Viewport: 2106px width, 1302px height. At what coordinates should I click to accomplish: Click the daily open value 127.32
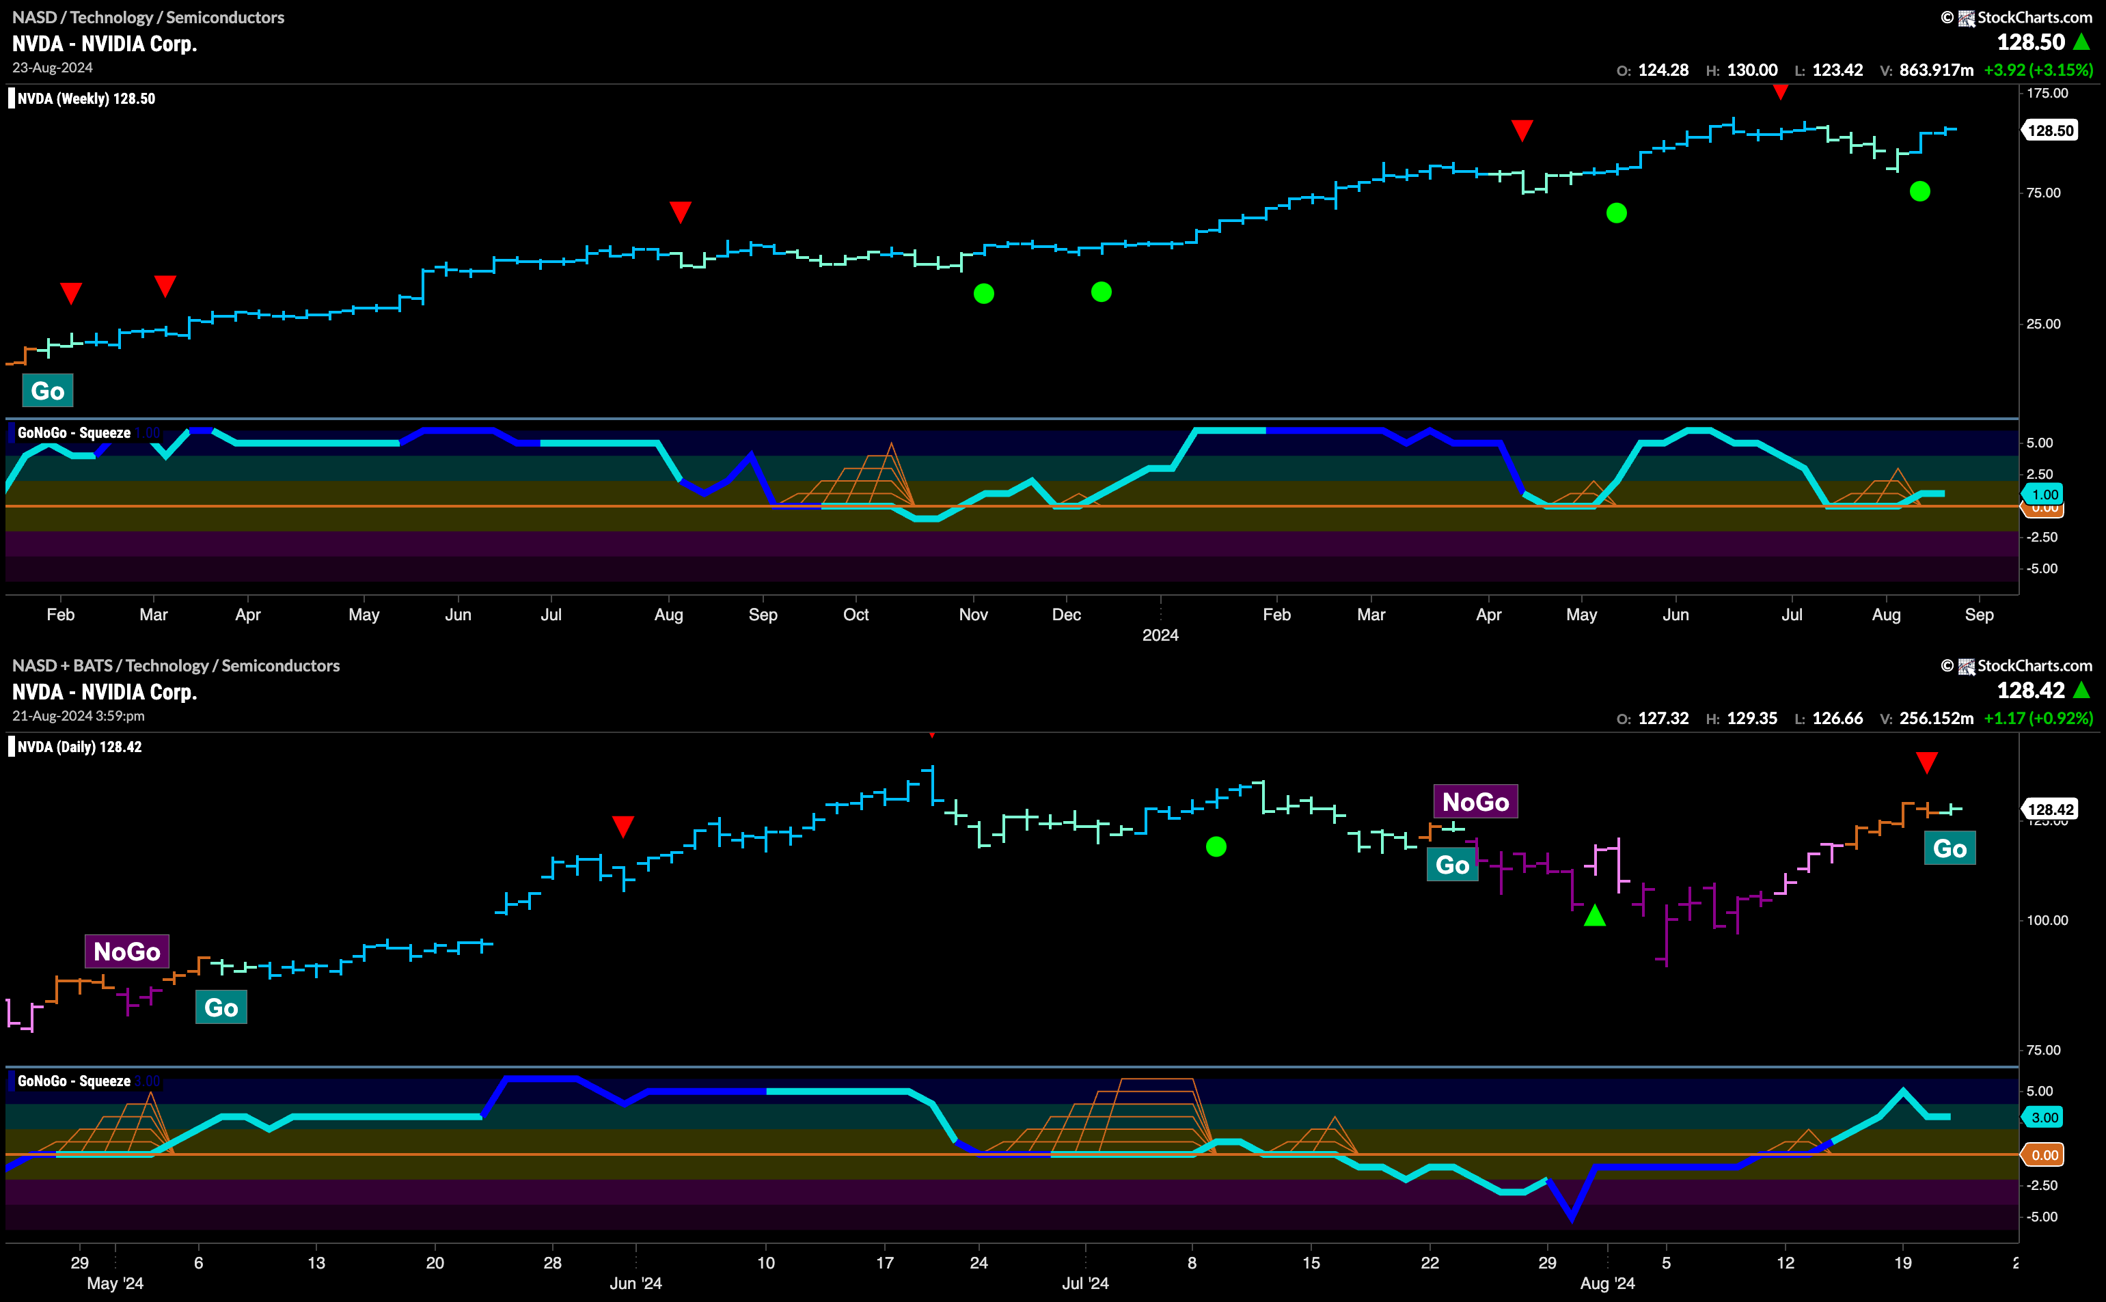coord(1663,718)
